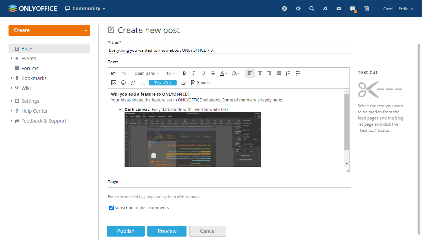The width and height of the screenshot is (422, 241).
Task: Publish the blog post
Action: coord(126,231)
